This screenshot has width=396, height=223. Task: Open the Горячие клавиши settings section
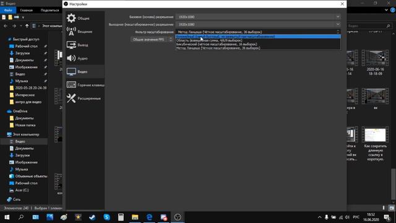[85, 85]
